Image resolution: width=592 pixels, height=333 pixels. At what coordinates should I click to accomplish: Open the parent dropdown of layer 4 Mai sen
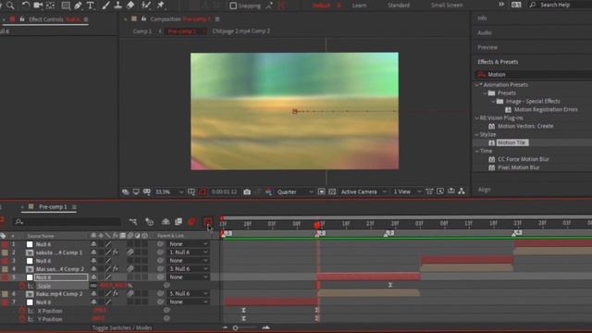(188, 269)
